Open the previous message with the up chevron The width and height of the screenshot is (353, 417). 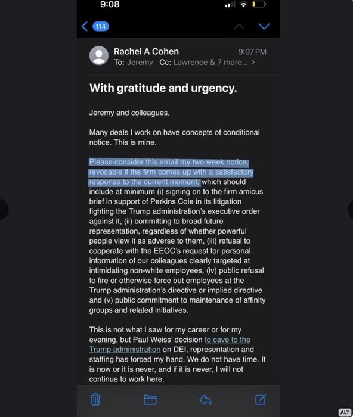click(239, 26)
